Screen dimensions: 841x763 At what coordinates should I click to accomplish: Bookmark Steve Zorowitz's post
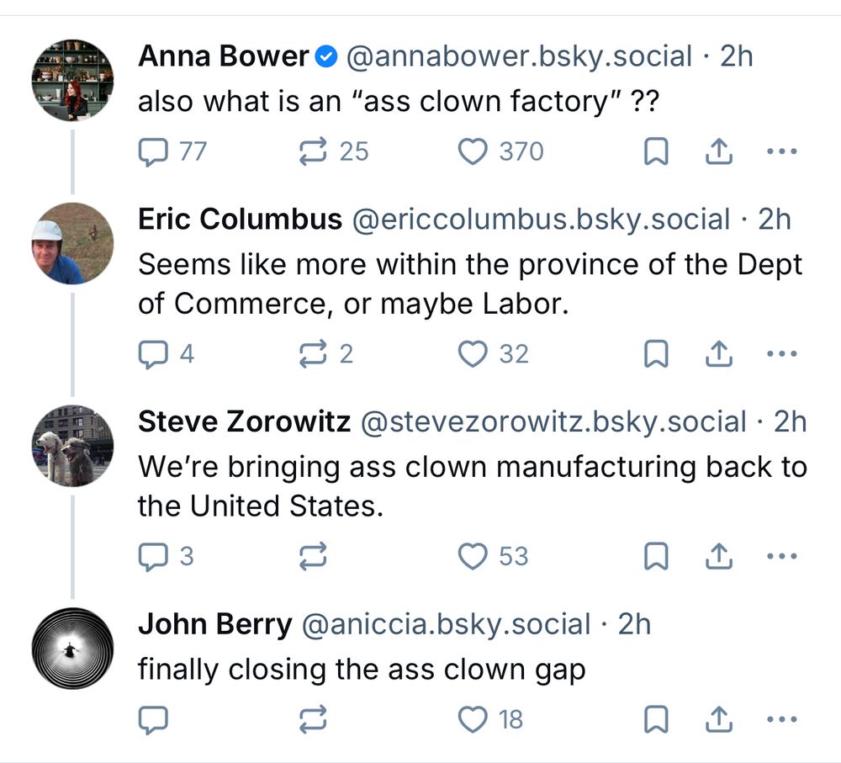[x=655, y=556]
